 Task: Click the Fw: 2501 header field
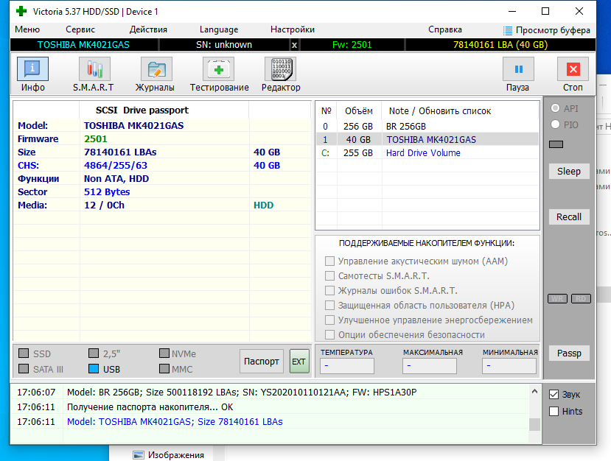[352, 45]
